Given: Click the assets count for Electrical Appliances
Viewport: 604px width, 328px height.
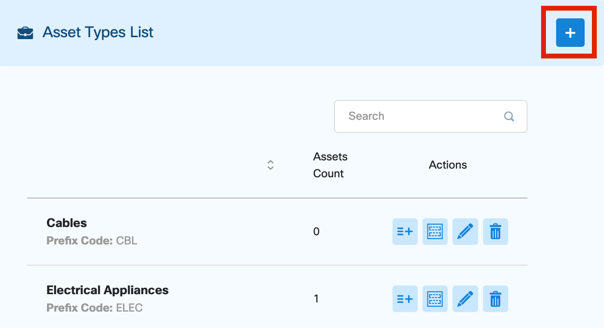Looking at the screenshot, I should 316,299.
